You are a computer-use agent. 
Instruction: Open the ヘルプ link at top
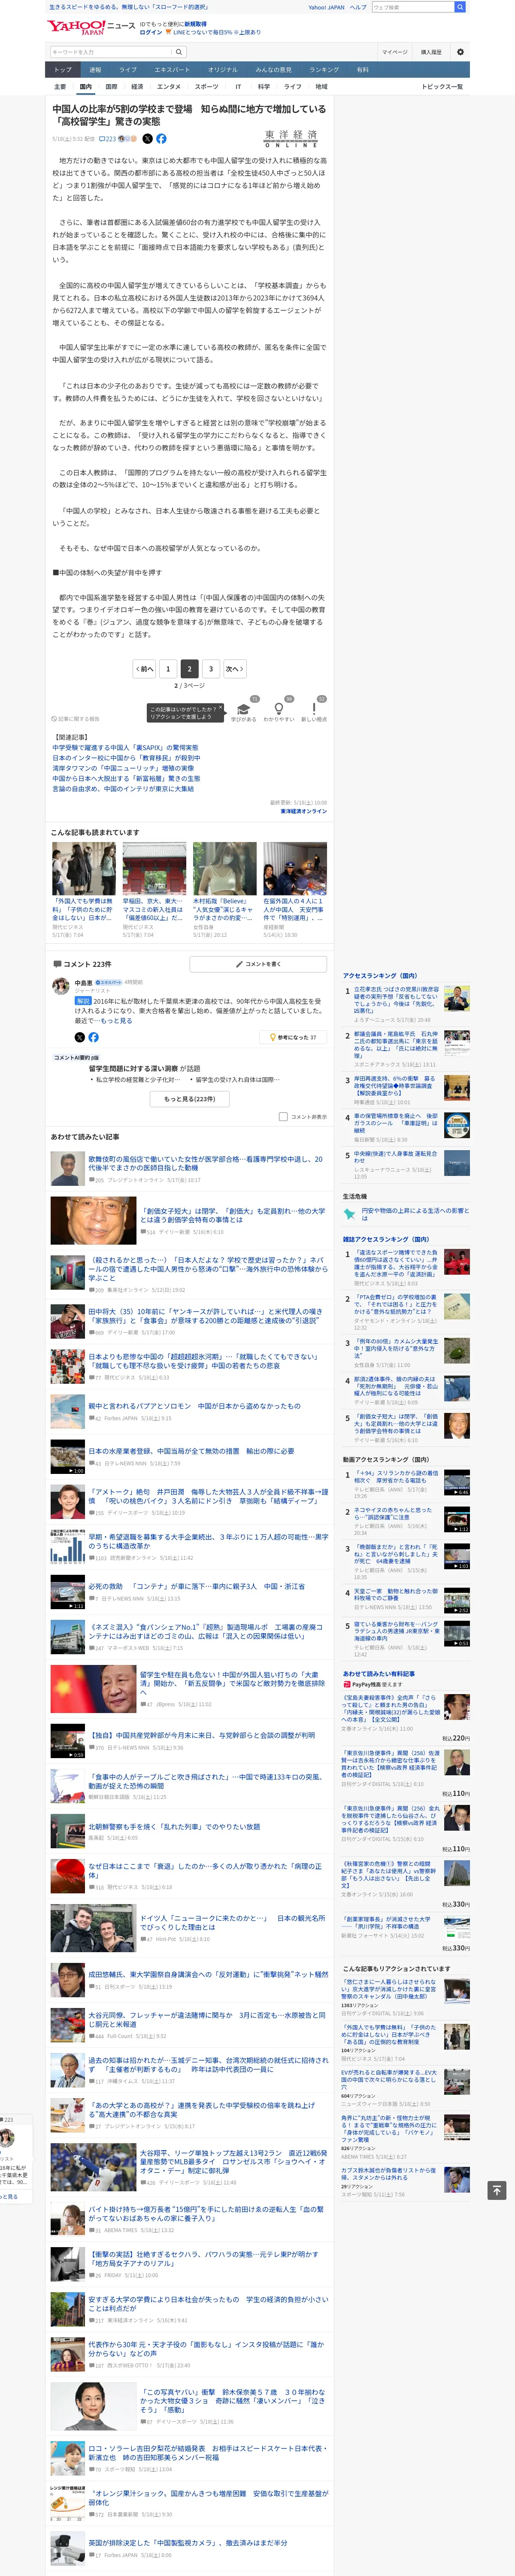(358, 7)
